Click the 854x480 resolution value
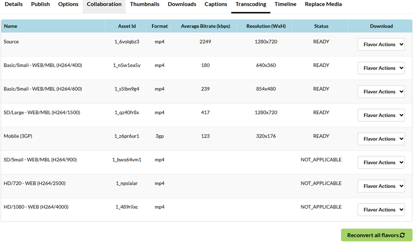Image resolution: width=415 pixels, height=247 pixels. point(266,89)
